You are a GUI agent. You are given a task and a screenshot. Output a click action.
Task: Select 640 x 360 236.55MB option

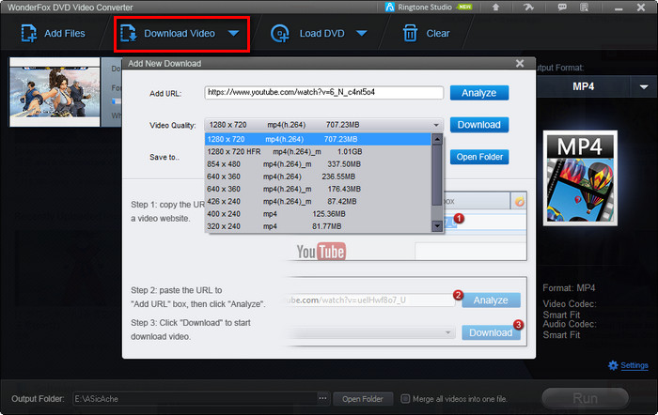318,177
